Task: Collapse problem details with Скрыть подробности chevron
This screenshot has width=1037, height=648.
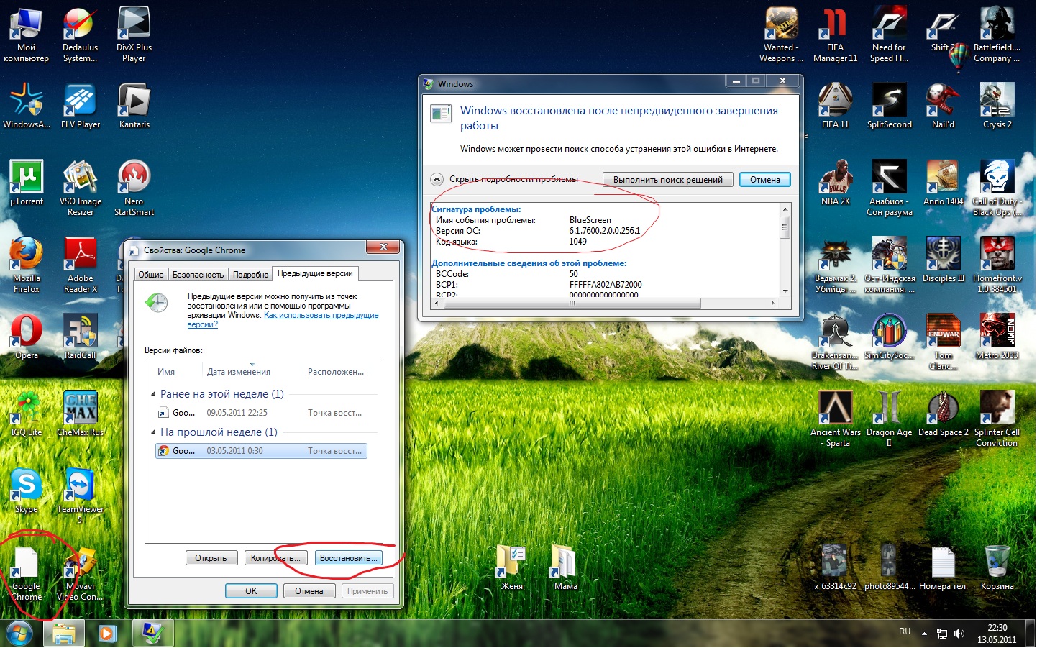Action: point(437,179)
